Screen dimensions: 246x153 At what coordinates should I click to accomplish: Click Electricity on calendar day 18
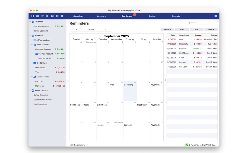tap(128, 85)
